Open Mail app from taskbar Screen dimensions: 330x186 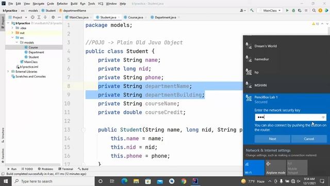pos(160,181)
